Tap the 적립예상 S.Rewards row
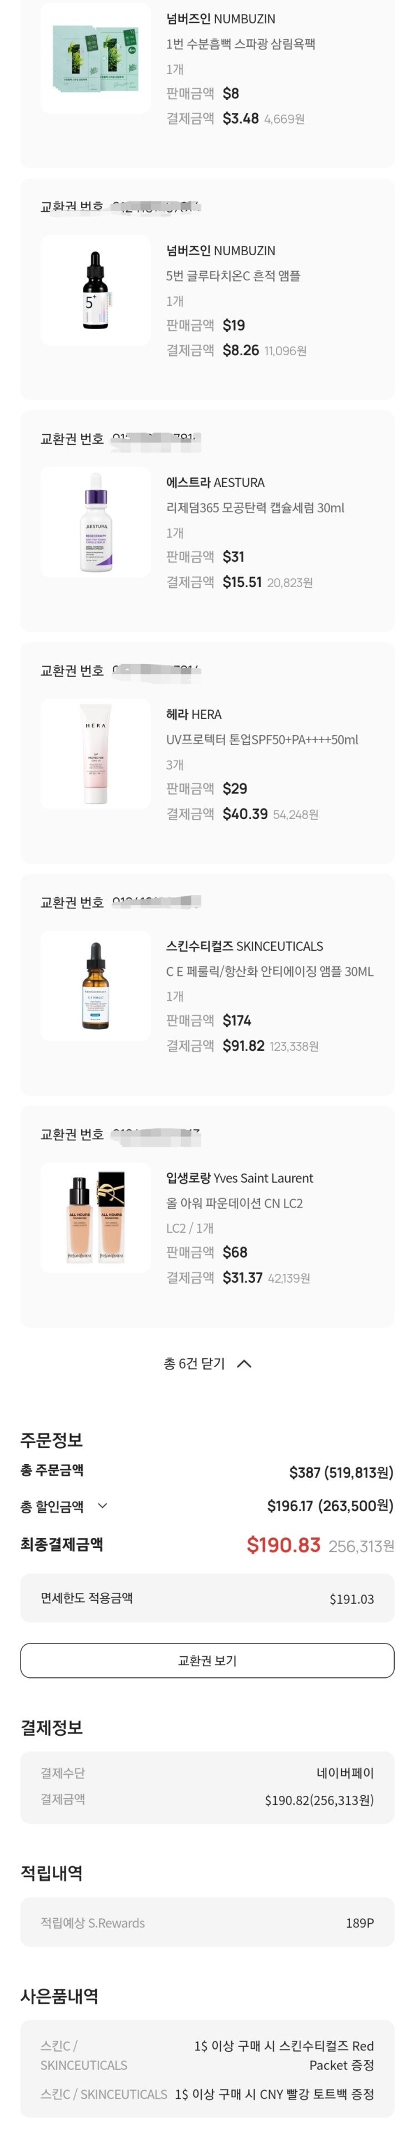This screenshot has width=413, height=2130. [207, 1923]
